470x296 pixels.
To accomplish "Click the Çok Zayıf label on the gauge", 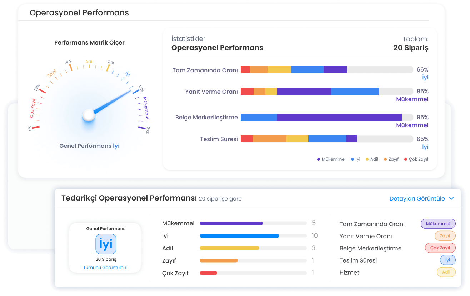I will click(32, 108).
